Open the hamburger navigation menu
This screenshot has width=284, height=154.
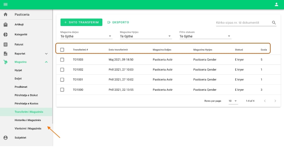coord(5,4)
